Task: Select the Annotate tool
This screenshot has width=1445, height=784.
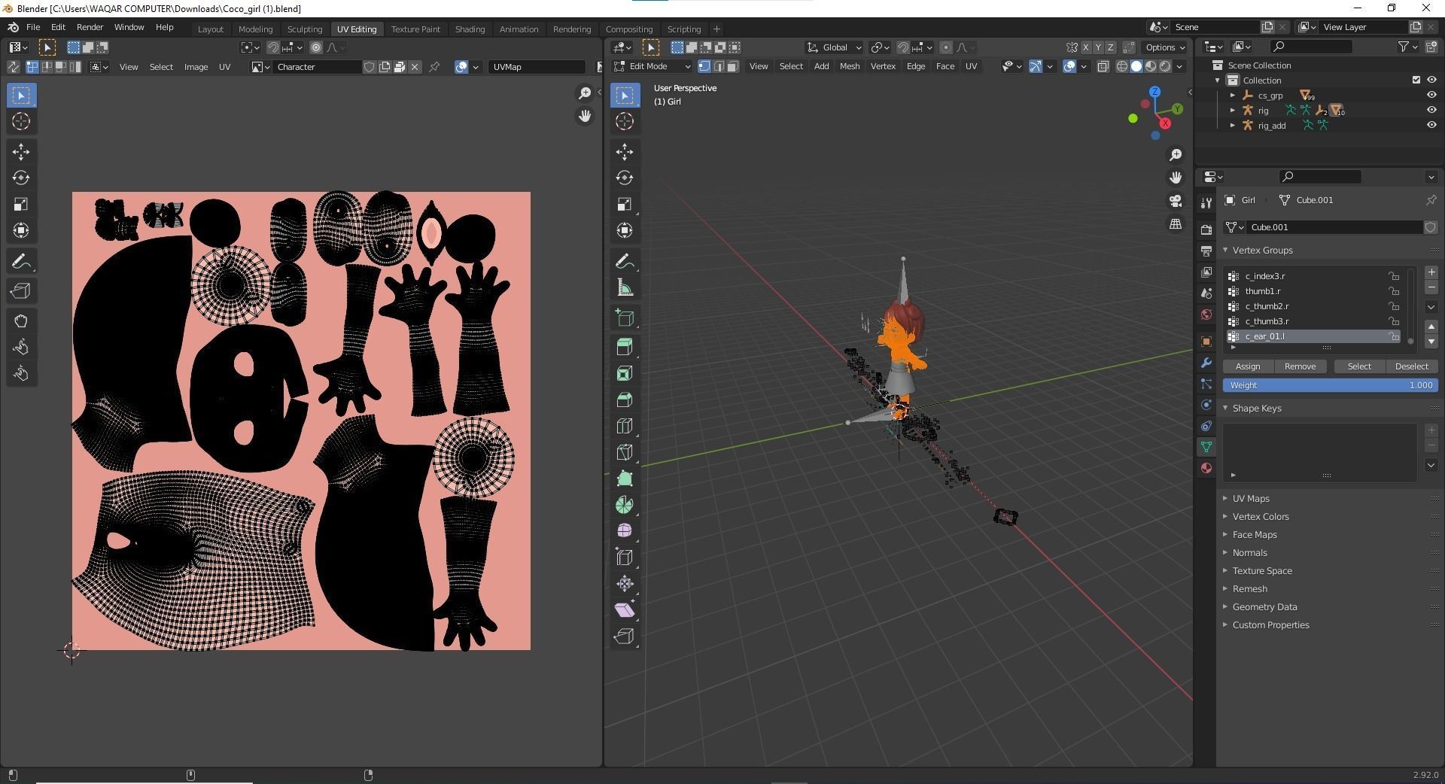Action: point(625,260)
